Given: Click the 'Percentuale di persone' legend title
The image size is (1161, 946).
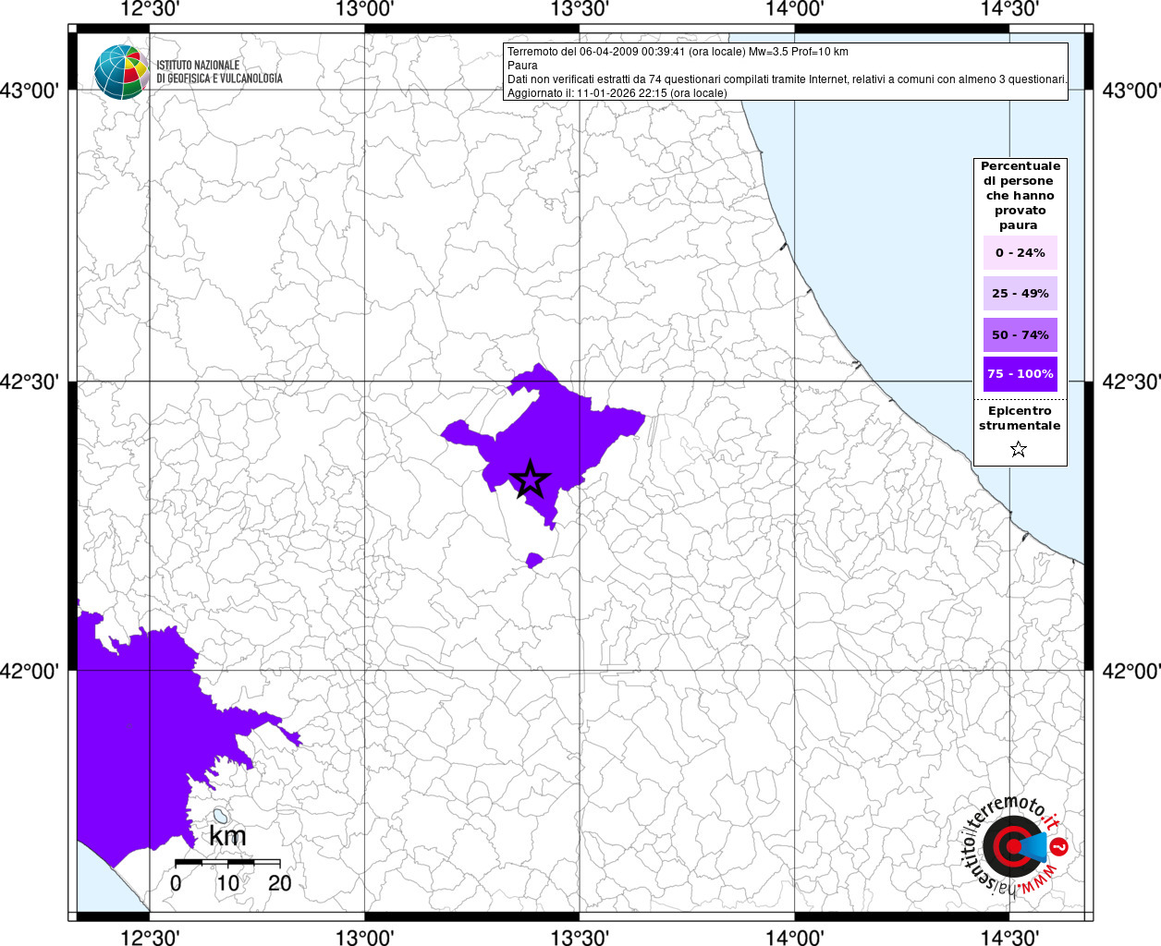Looking at the screenshot, I should tap(1020, 195).
